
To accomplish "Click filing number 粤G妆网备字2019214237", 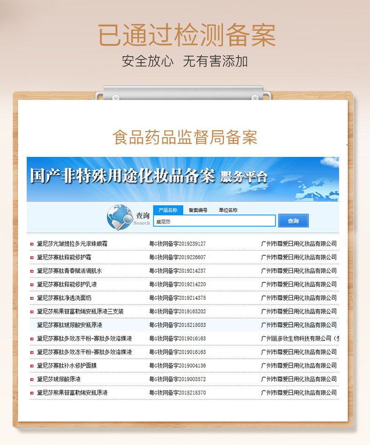I will pyautogui.click(x=178, y=271).
